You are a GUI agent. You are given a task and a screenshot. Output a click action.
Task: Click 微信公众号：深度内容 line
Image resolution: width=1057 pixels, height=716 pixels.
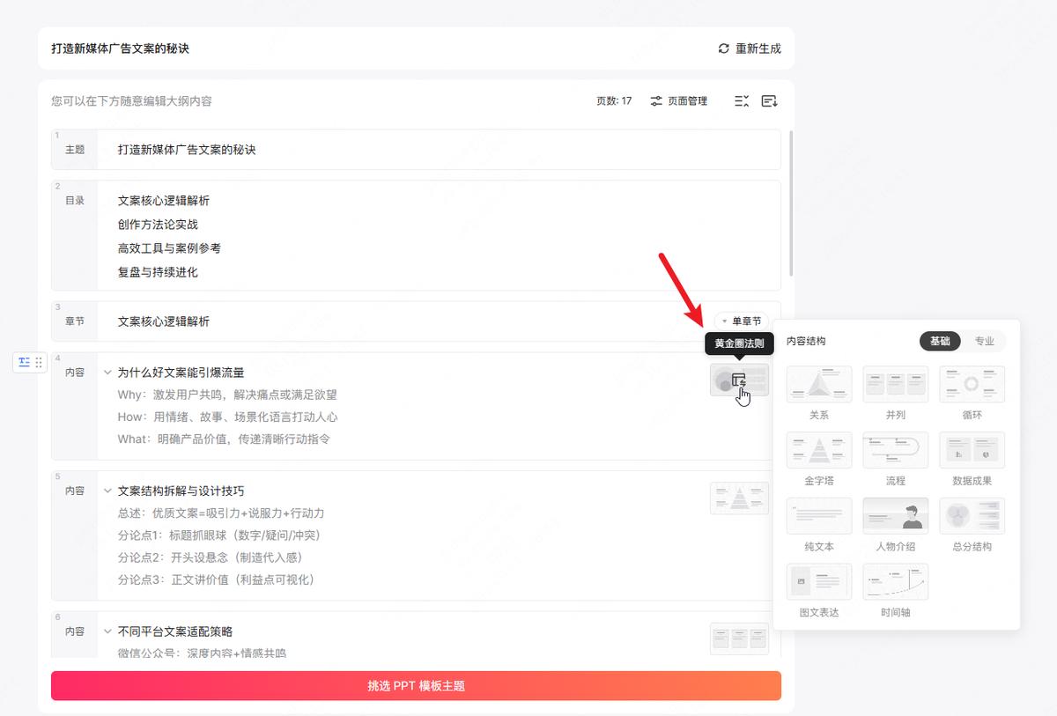[x=202, y=653]
